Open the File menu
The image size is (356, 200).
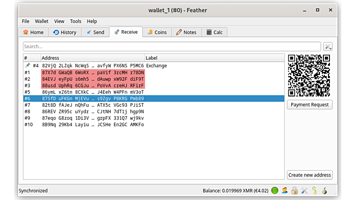pos(26,21)
